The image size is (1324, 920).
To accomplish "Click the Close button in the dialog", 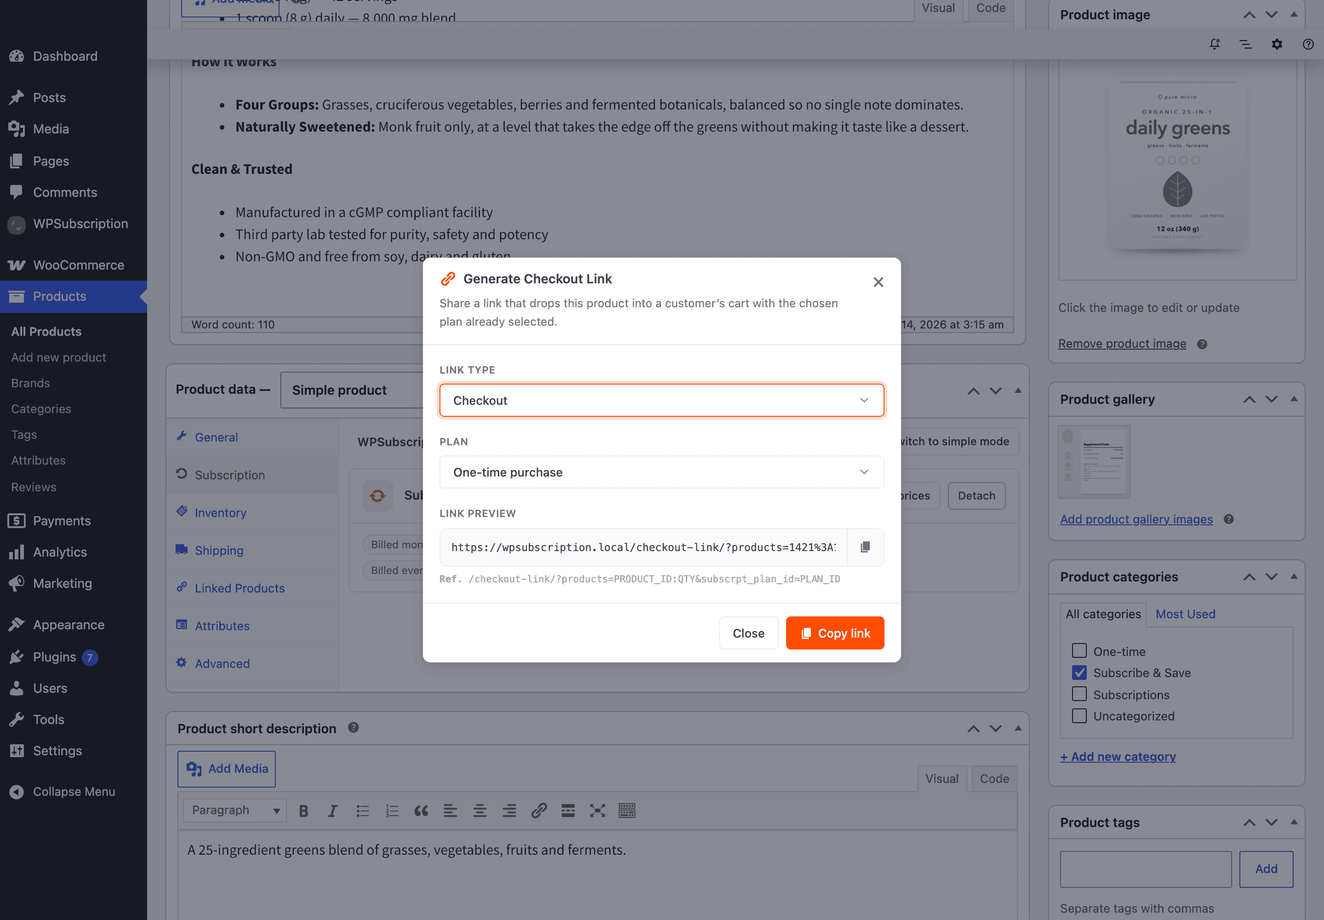I will (748, 633).
